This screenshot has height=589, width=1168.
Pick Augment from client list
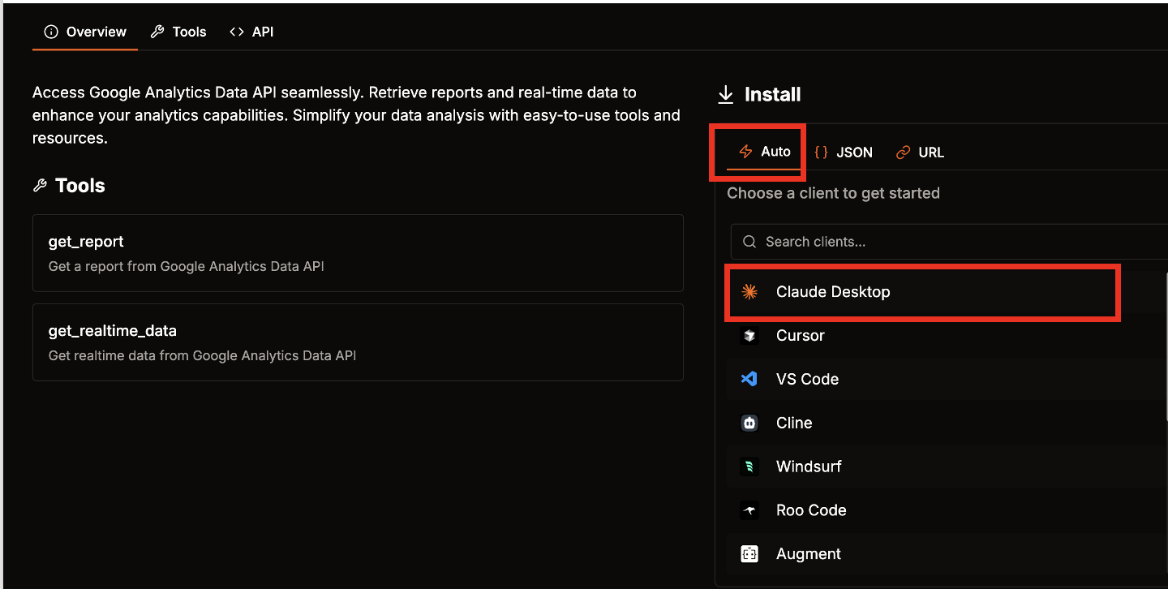point(947,554)
